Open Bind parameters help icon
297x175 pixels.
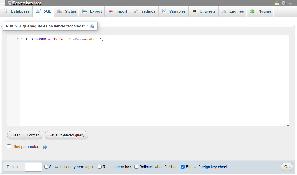[x=45, y=147]
